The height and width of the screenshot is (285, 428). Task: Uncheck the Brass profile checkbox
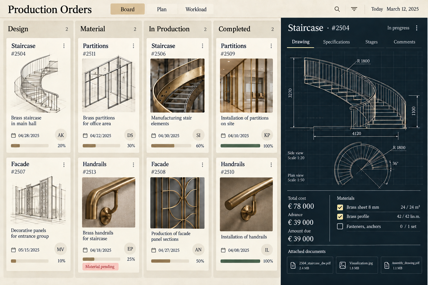click(x=340, y=217)
